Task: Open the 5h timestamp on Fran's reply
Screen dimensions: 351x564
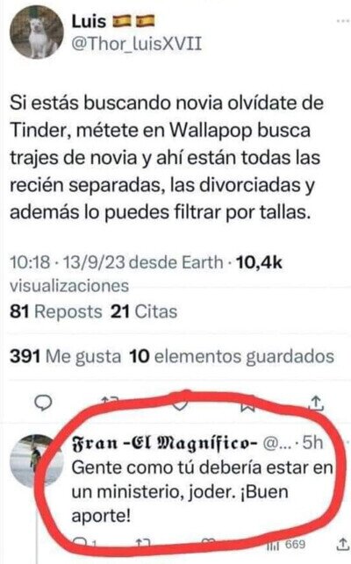Action: coord(313,443)
